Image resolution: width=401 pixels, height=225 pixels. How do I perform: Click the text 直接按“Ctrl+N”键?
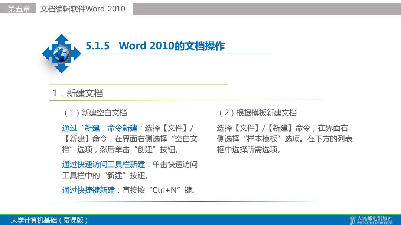point(159,190)
